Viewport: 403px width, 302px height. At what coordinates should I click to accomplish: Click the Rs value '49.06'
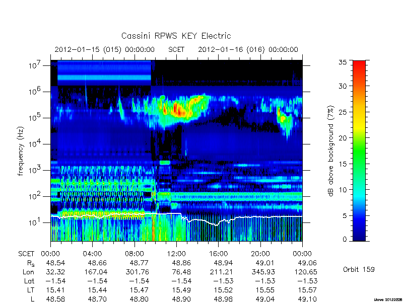(307, 263)
